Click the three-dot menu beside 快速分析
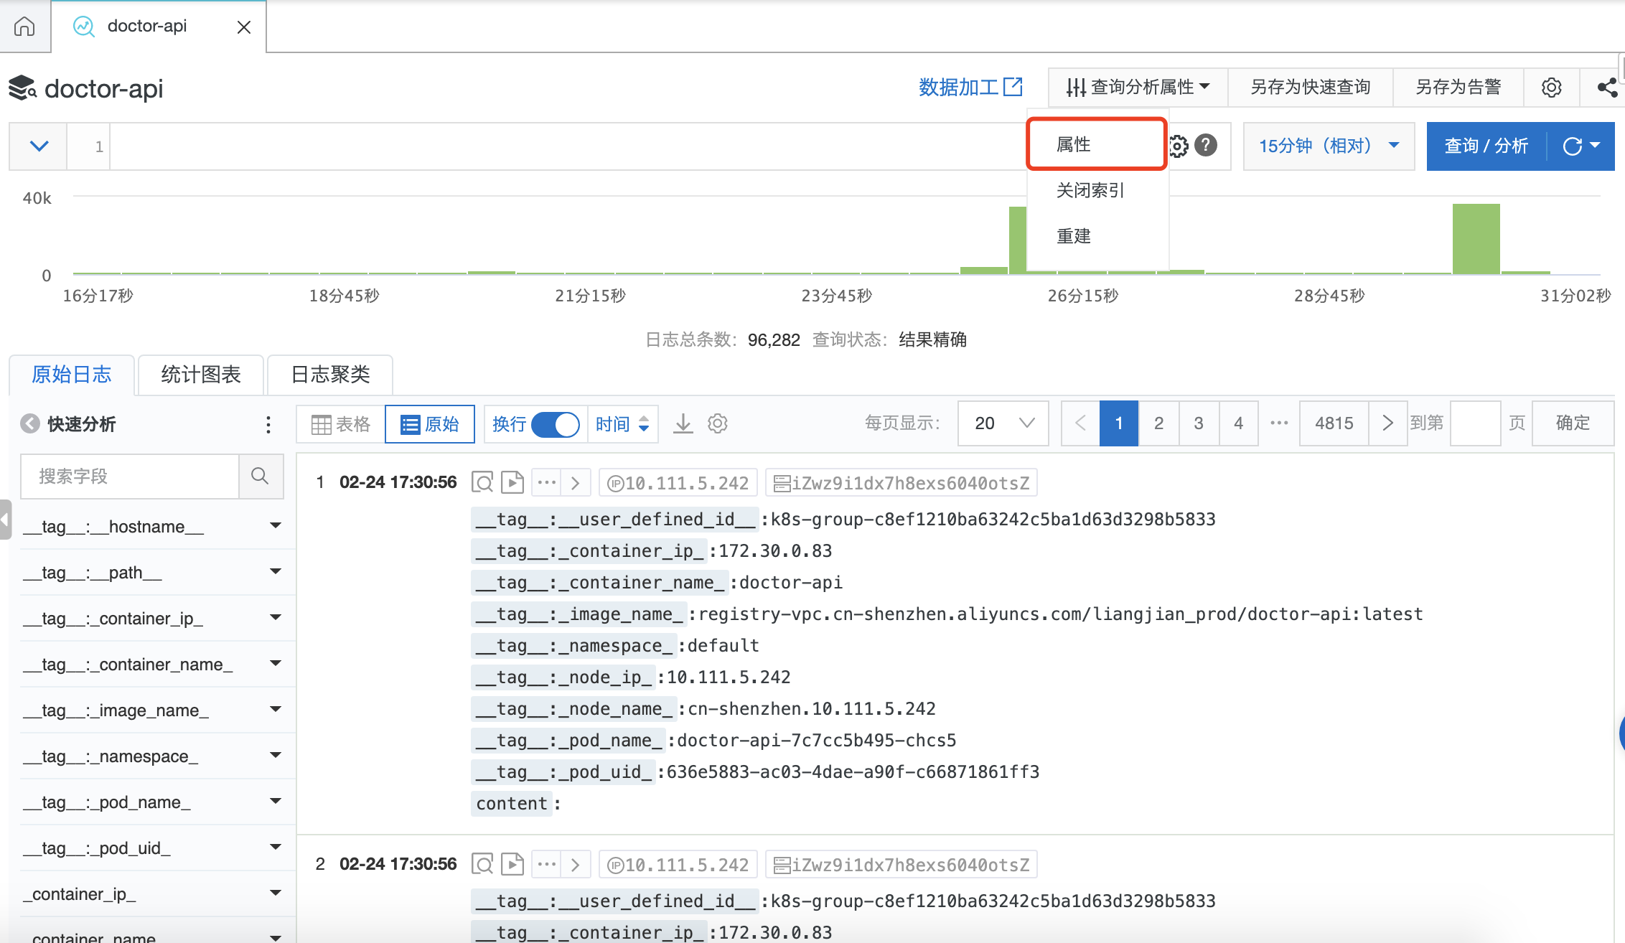The image size is (1625, 943). pos(268,424)
